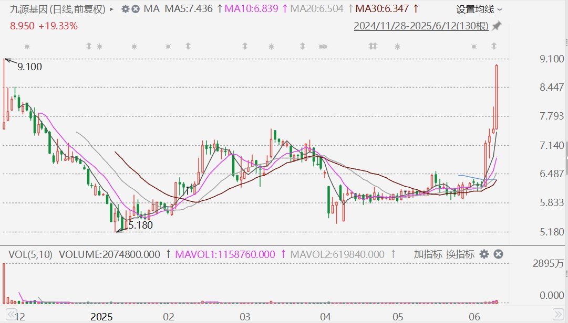The image size is (568, 323).
Task: Pin the date range with the pushpin icon
Action: (x=497, y=26)
